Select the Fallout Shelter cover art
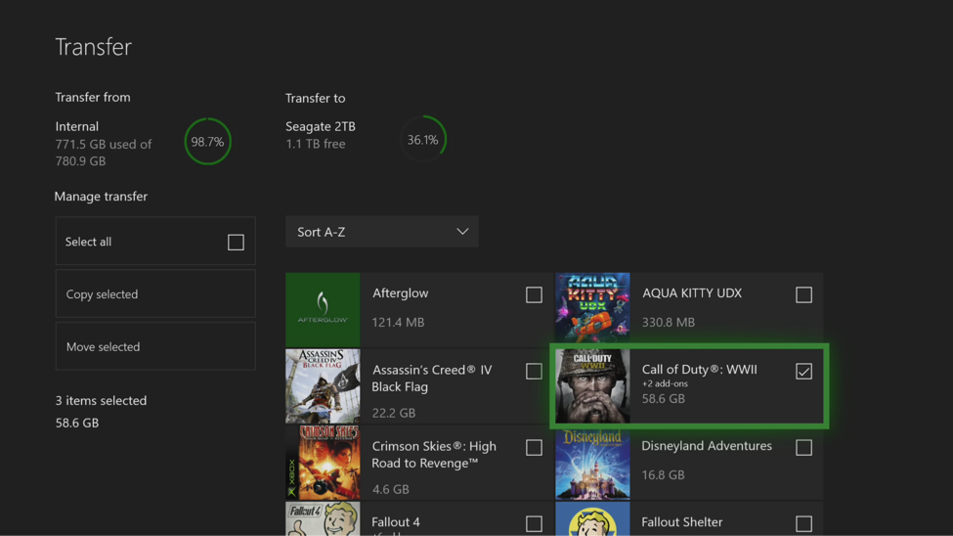The image size is (953, 536). coord(592,519)
